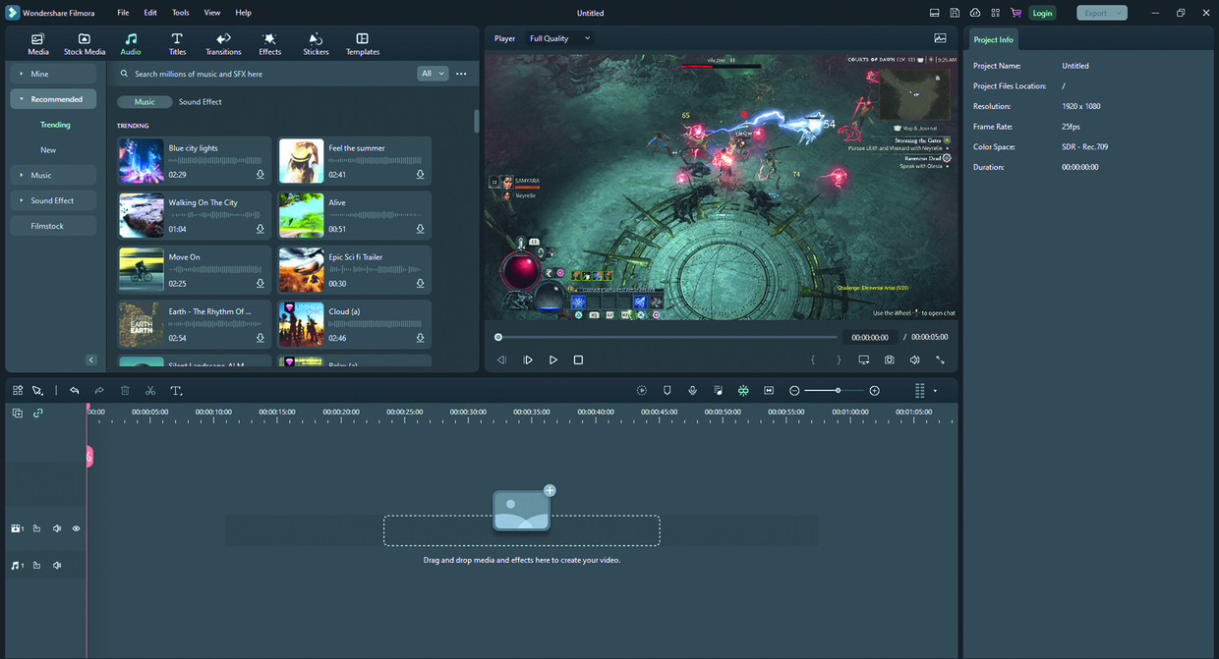Open the Full Quality dropdown
The width and height of the screenshot is (1219, 659).
(560, 38)
